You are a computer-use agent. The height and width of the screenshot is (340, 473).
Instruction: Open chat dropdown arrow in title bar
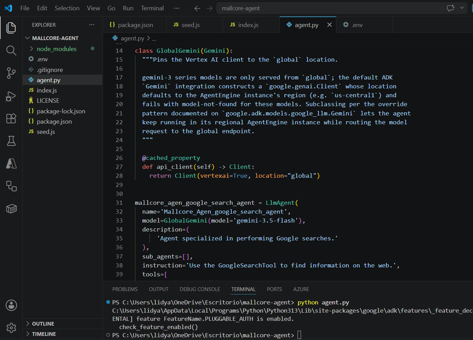point(462,8)
